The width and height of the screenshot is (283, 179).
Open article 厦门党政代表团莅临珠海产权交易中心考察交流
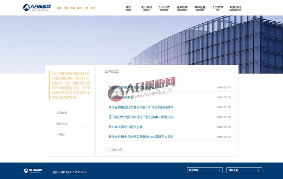click(141, 117)
